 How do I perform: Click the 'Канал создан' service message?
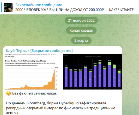pyautogui.click(x=81, y=30)
